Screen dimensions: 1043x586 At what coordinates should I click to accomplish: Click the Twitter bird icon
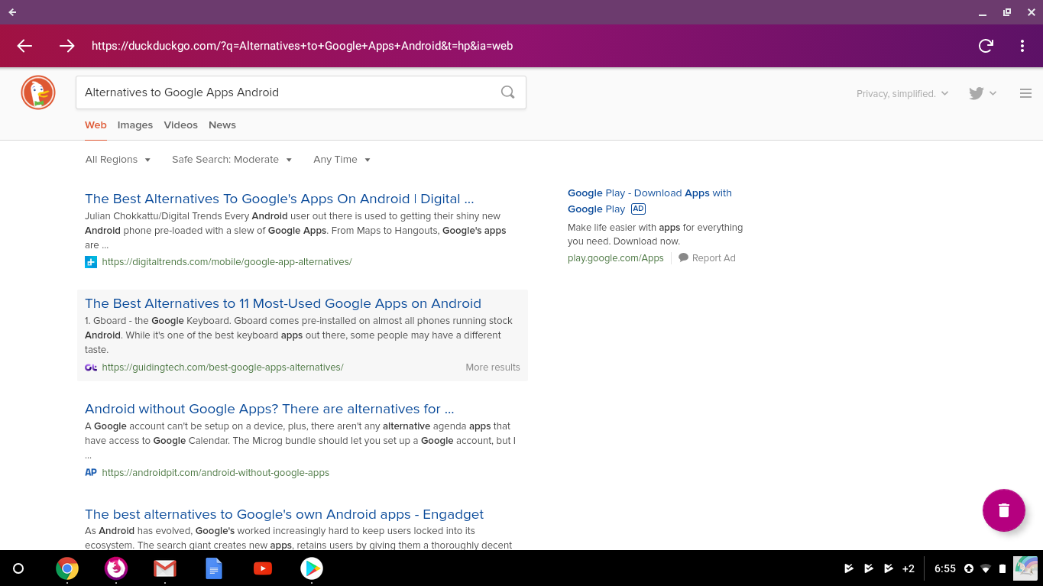[976, 93]
